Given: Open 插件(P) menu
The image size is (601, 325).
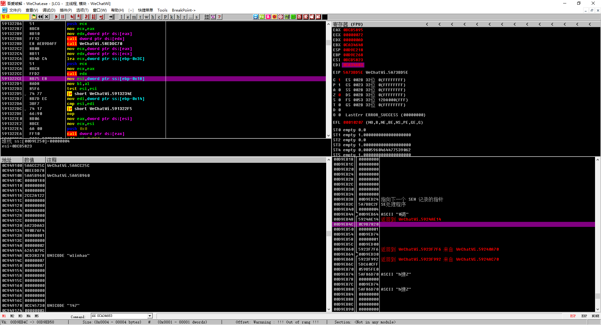Looking at the screenshot, I should [x=66, y=10].
